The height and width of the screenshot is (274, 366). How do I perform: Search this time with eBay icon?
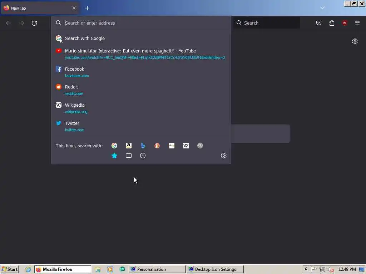click(x=172, y=146)
